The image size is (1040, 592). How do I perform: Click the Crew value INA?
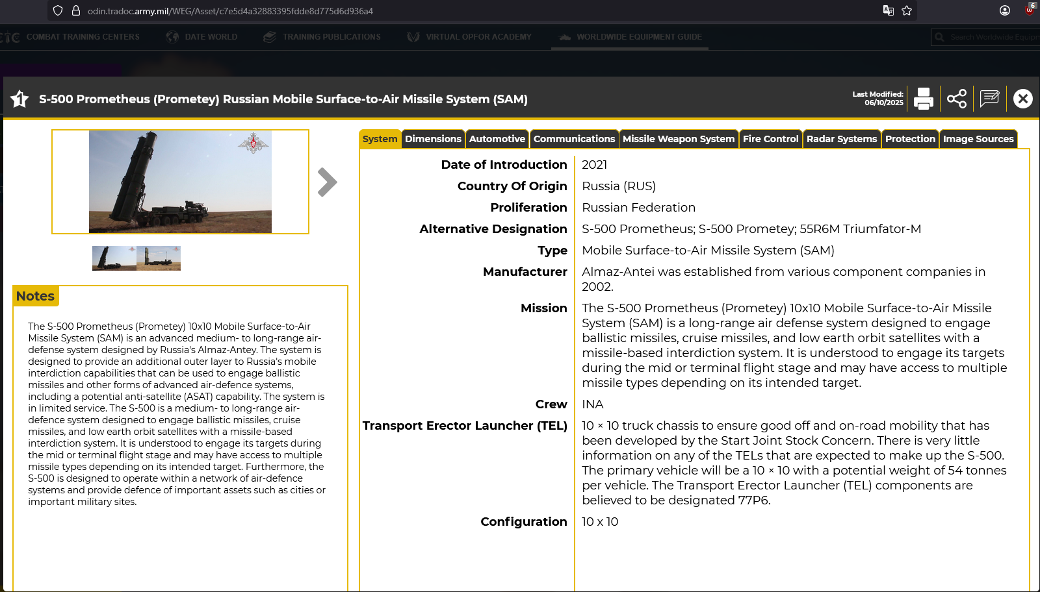point(593,404)
